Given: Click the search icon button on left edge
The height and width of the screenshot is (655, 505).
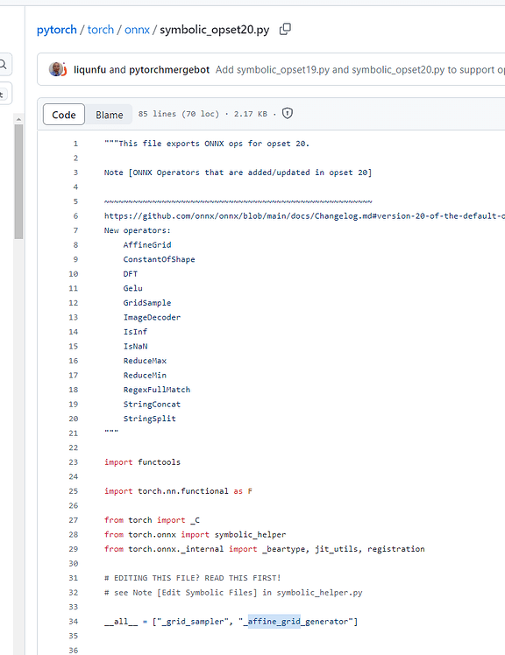Looking at the screenshot, I should point(4,64).
